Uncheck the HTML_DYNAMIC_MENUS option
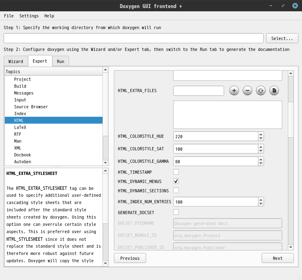 pyautogui.click(x=176, y=181)
